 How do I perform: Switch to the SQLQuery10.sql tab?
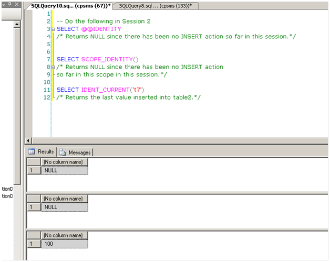click(70, 6)
